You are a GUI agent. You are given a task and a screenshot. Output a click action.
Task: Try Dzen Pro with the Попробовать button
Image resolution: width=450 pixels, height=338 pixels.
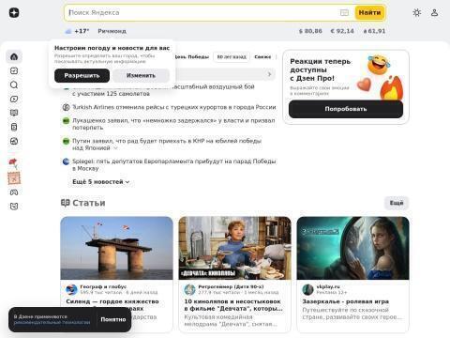pos(346,109)
